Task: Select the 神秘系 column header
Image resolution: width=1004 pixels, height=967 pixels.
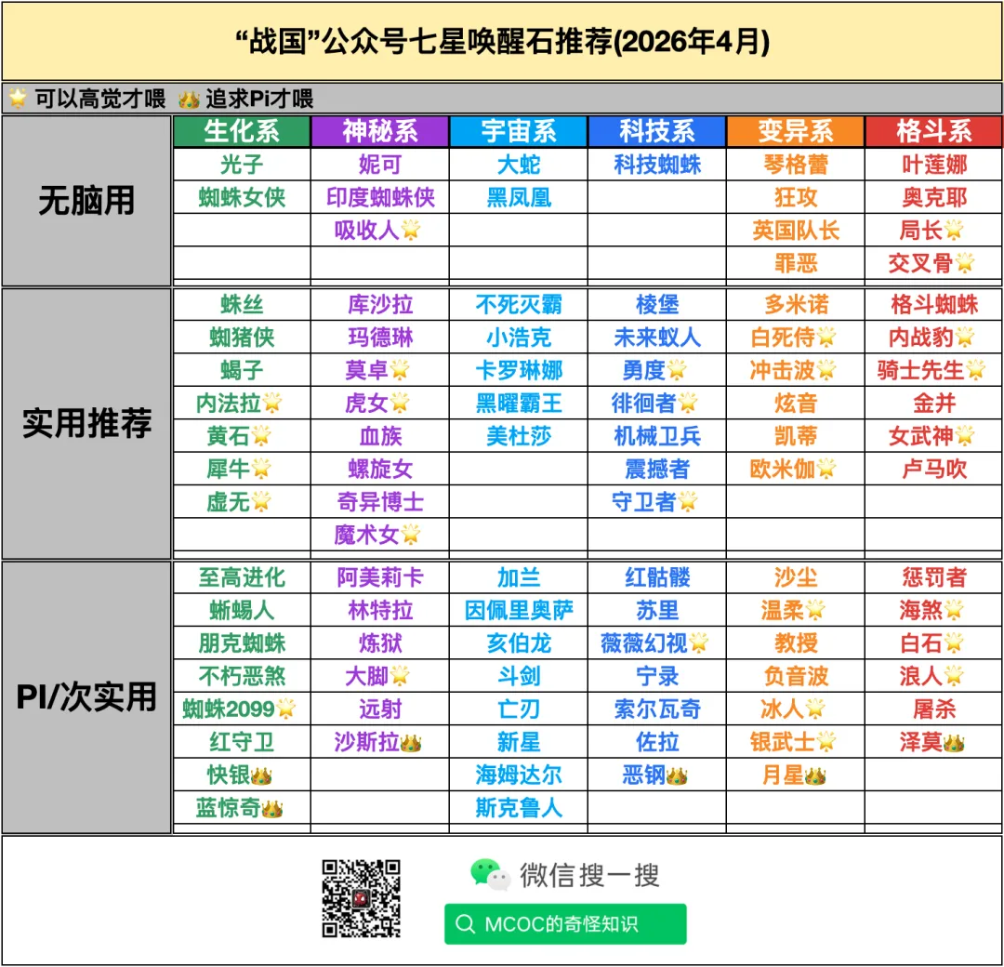Action: (379, 131)
